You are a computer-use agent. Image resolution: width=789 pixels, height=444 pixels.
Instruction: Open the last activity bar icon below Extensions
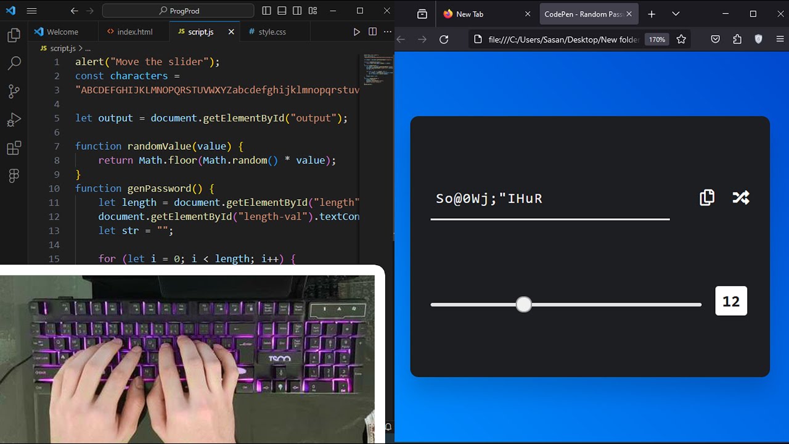14,176
